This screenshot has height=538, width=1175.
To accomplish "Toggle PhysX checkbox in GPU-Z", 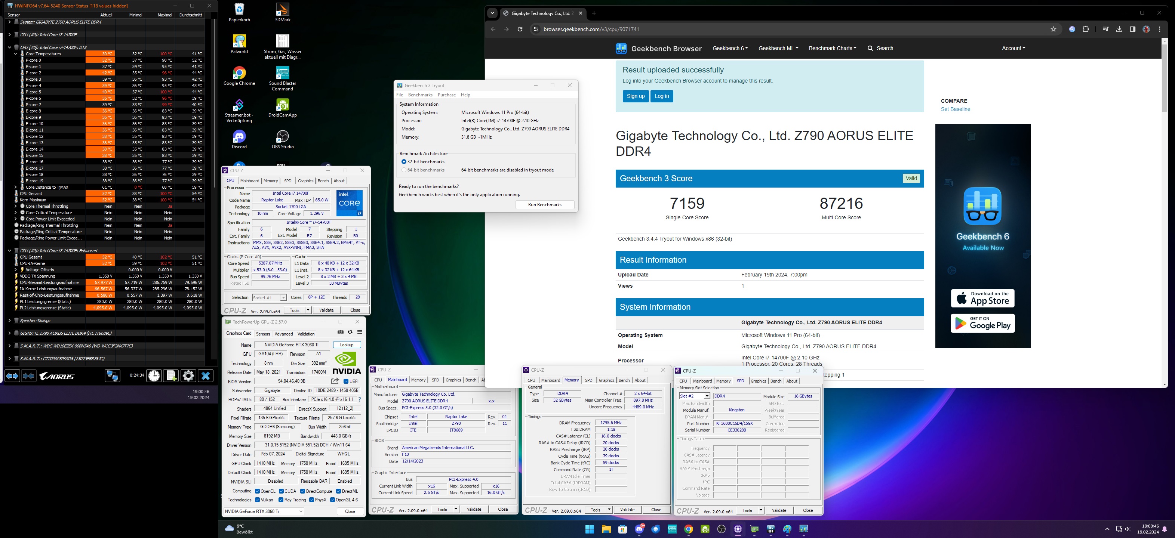I will click(x=311, y=500).
